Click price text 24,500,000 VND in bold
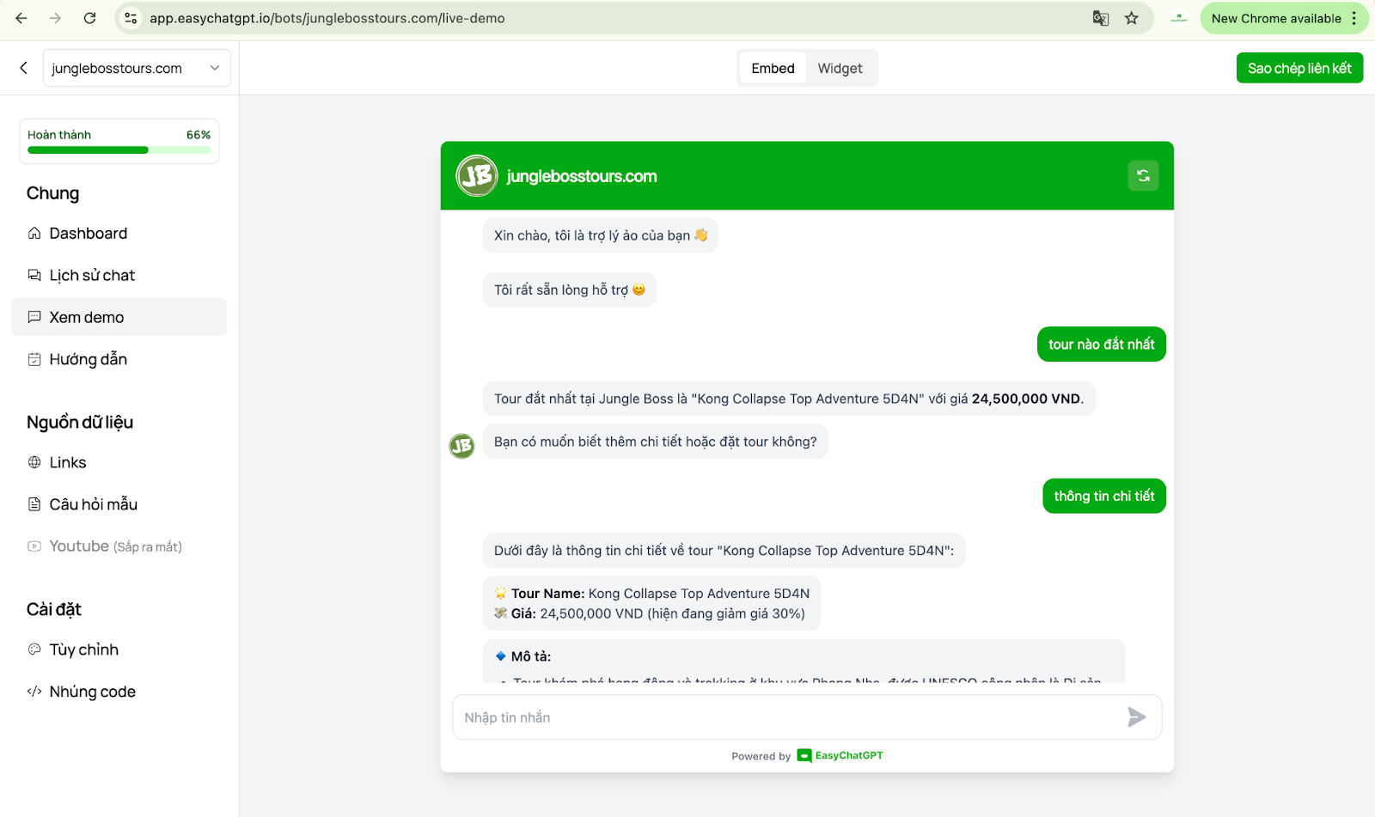The width and height of the screenshot is (1375, 817). coord(1026,399)
